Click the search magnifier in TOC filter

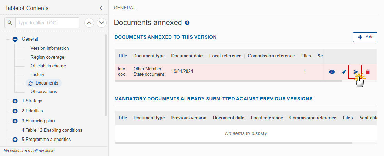point(10,23)
